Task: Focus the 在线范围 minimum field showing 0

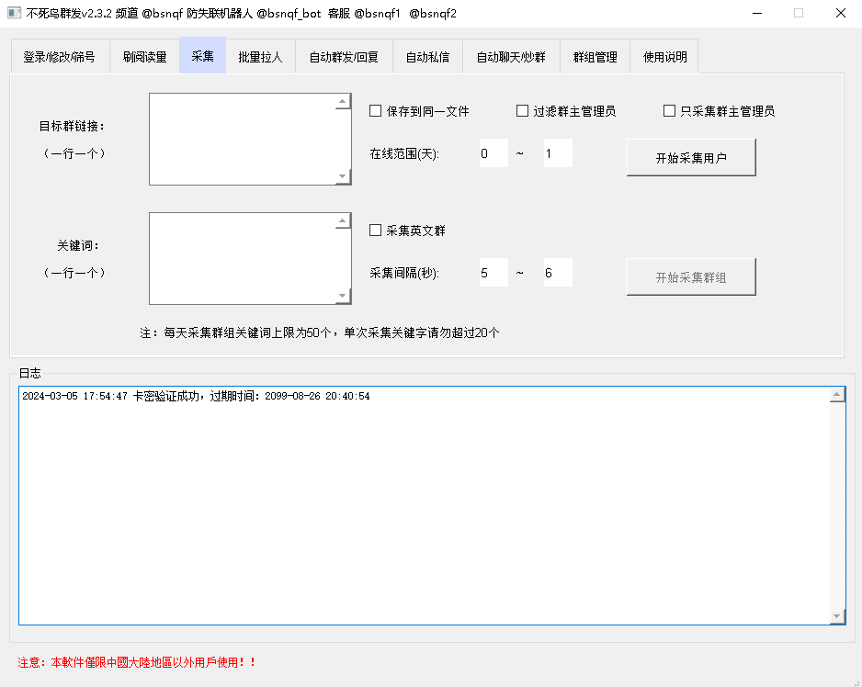Action: [493, 153]
